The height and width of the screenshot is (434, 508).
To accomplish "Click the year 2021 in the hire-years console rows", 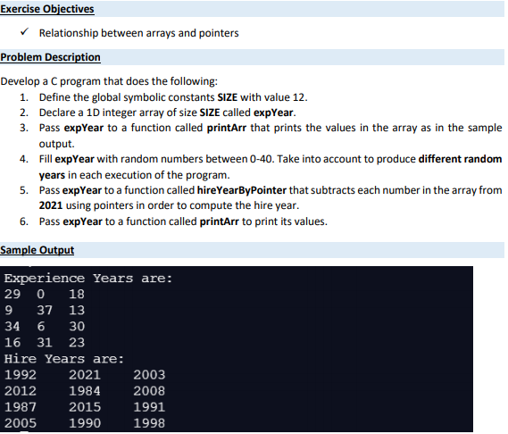I will click(85, 375).
